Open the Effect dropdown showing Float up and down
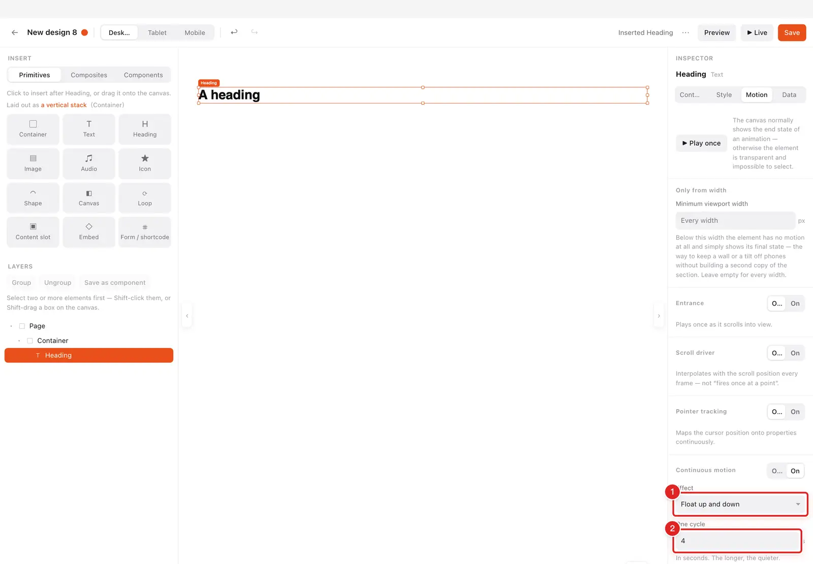The width and height of the screenshot is (813, 564). point(740,504)
